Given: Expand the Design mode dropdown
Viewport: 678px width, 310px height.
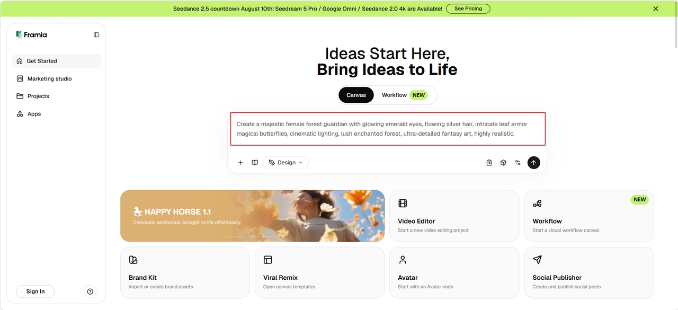Looking at the screenshot, I should pyautogui.click(x=286, y=163).
